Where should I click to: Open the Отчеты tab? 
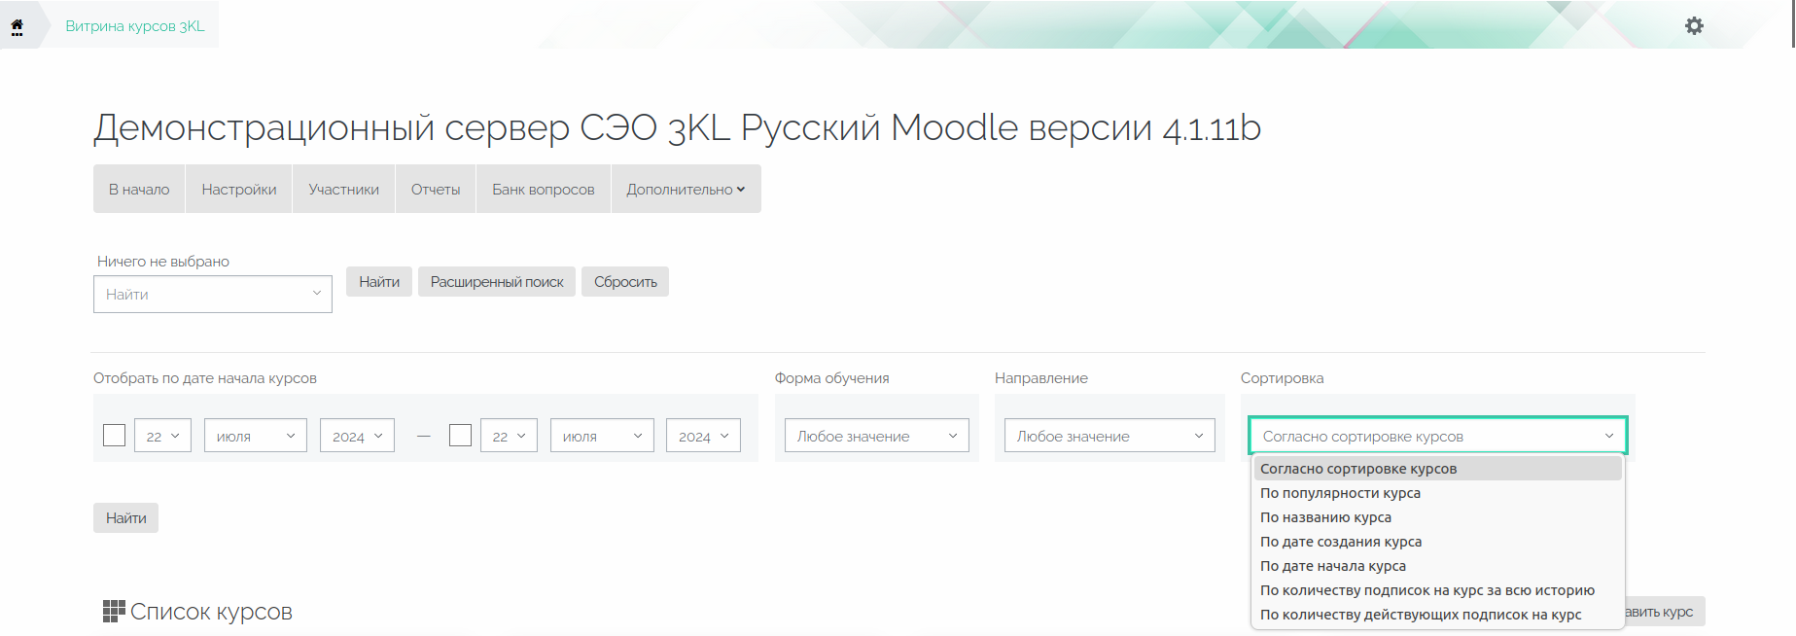(x=436, y=189)
